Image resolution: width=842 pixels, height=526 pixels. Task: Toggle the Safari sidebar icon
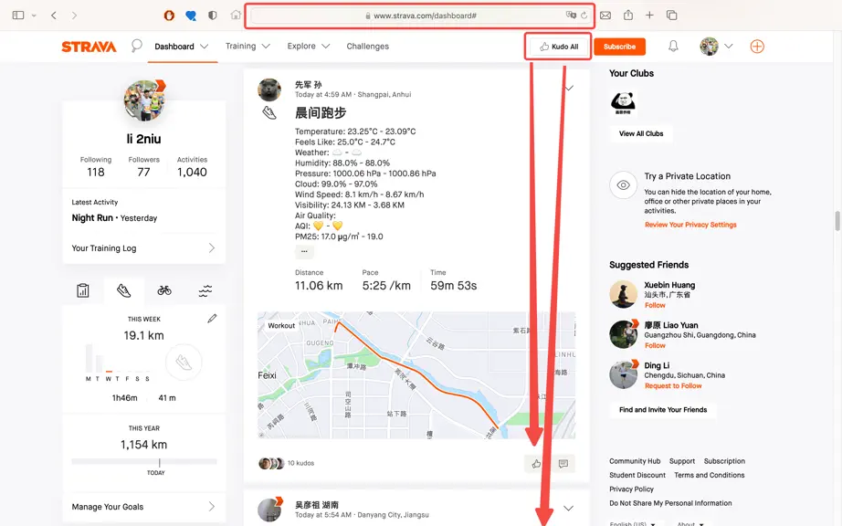click(x=18, y=15)
